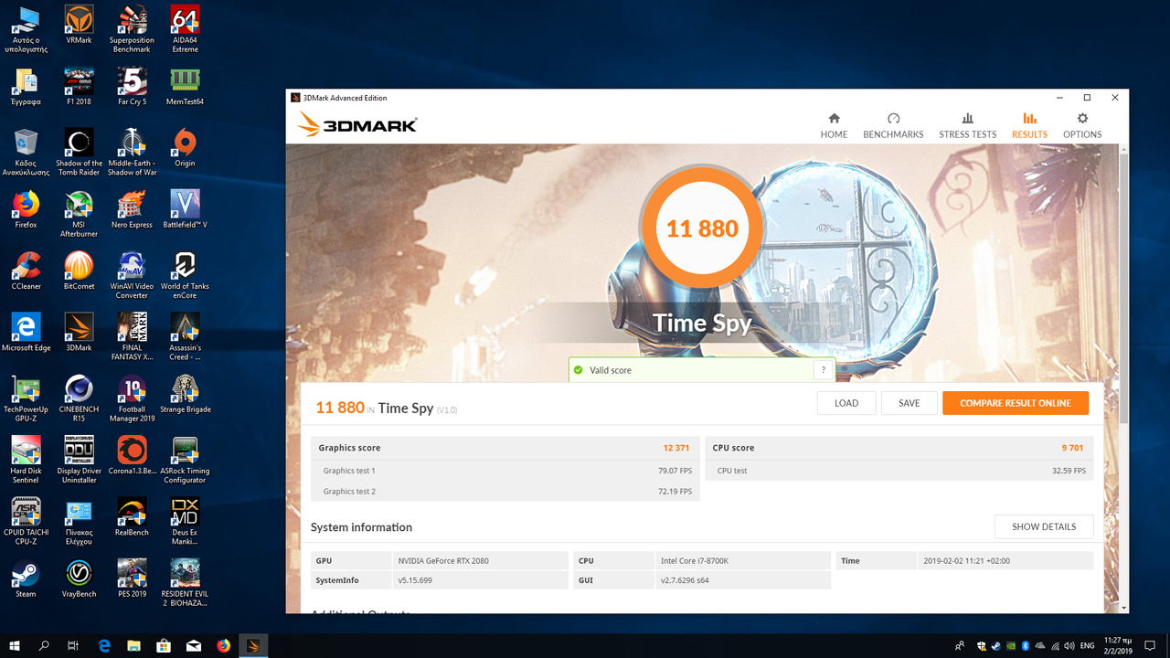Screen dimensions: 1170x658
Task: Open RealBench desktop icon
Action: point(132,516)
